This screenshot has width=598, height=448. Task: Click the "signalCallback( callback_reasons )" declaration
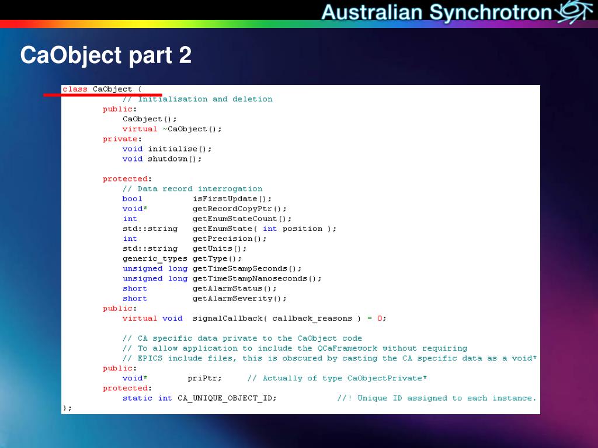click(276, 318)
